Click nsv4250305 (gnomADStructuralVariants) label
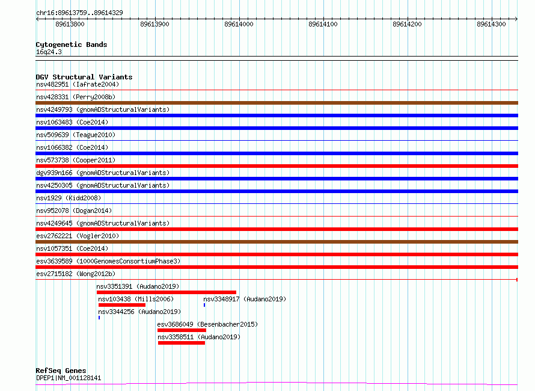This screenshot has height=391, width=535. tap(103, 185)
